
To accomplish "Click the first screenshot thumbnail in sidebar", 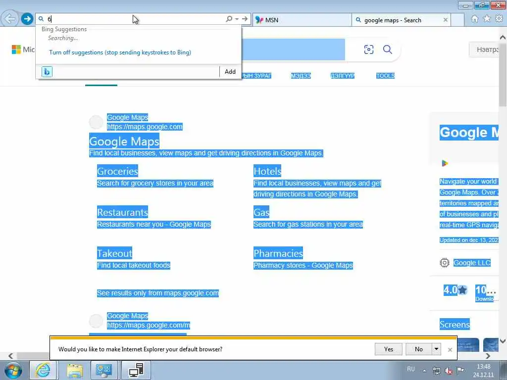I will coord(467,344).
